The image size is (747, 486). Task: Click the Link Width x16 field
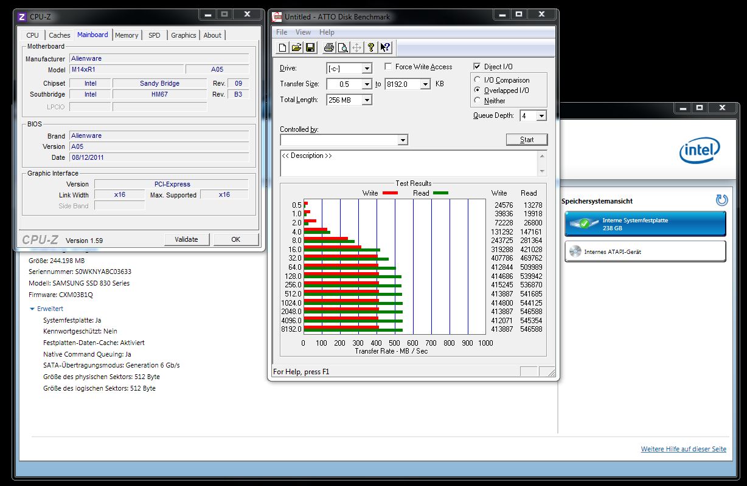click(120, 194)
